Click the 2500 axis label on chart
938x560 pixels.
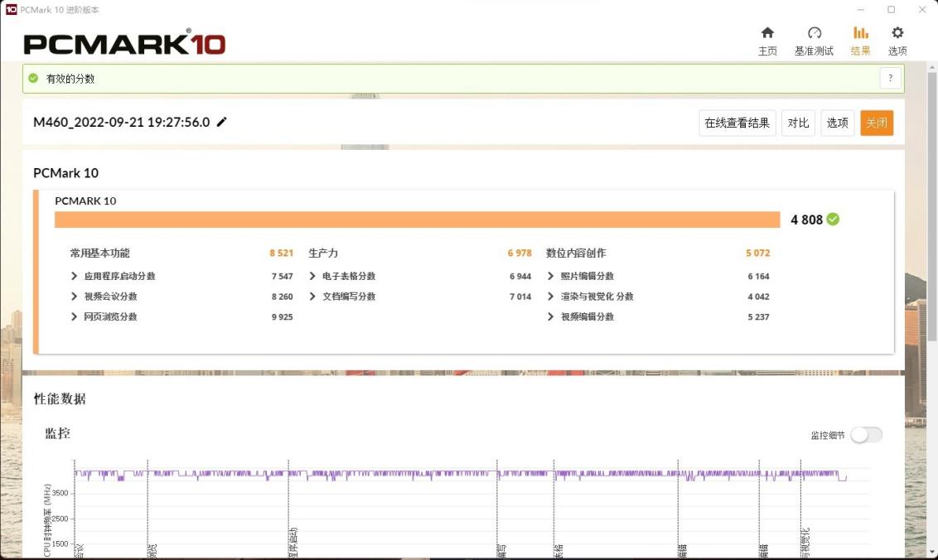coord(60,519)
